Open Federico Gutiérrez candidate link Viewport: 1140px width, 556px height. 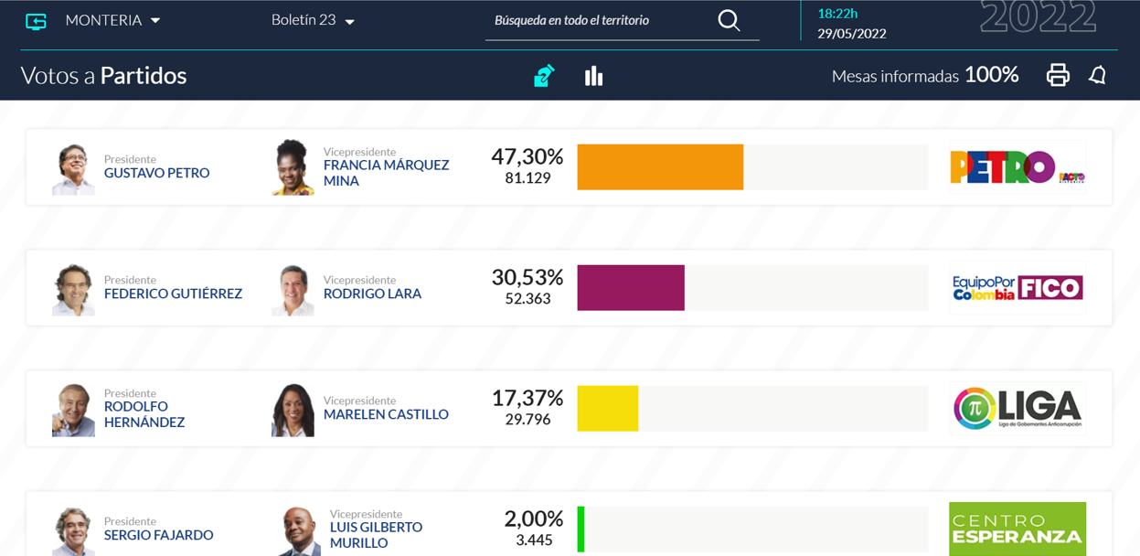[x=173, y=294]
